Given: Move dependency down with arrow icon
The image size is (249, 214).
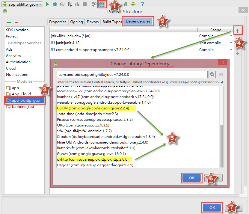Looking at the screenshot, I should point(238,53).
